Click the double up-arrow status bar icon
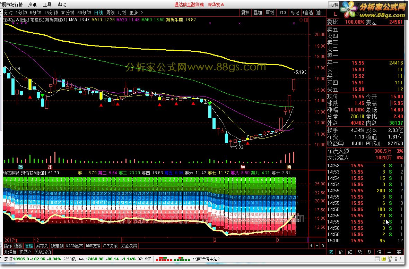Screen dimensions: 409x269 396,259
